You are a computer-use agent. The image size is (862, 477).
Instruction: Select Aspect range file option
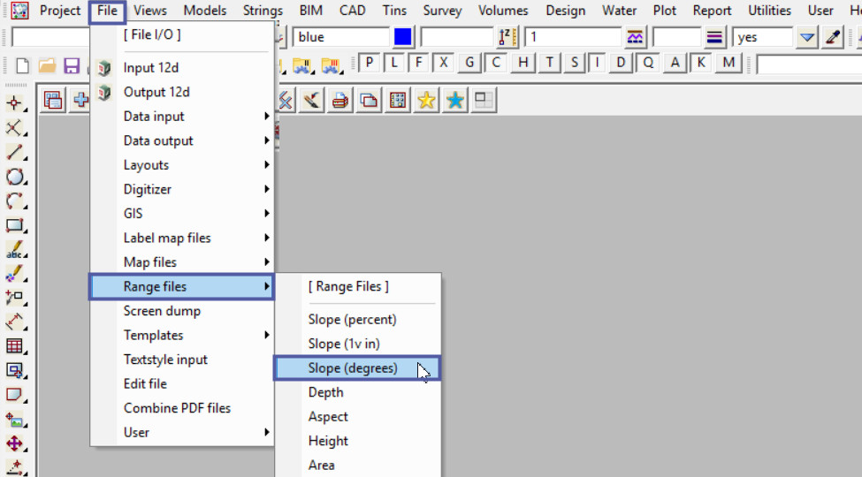point(357,417)
